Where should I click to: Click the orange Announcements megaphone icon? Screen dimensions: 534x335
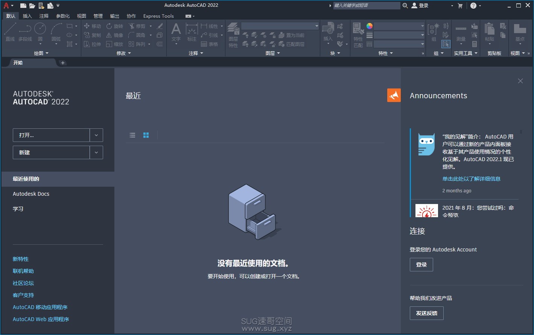pyautogui.click(x=394, y=95)
